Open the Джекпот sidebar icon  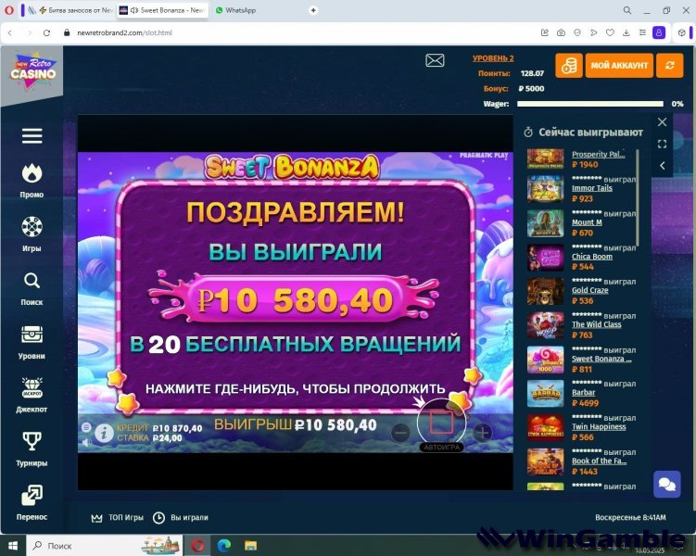(x=32, y=387)
